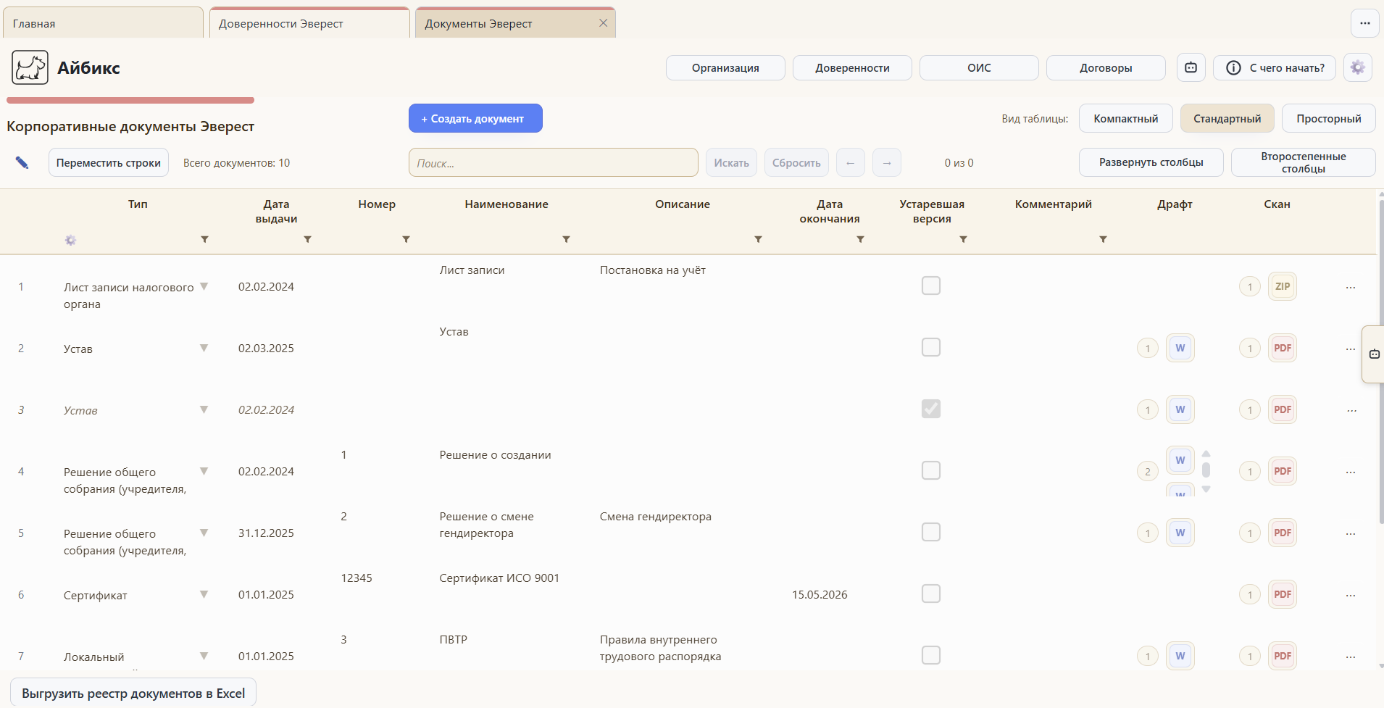Viewport: 1384px width, 708px height.
Task: Click Развернуть столбцы button
Action: tap(1151, 162)
